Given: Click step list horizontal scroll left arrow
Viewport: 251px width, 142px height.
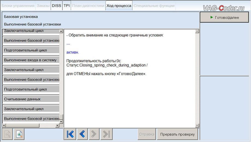Looking at the screenshot, I should (x=4, y=125).
